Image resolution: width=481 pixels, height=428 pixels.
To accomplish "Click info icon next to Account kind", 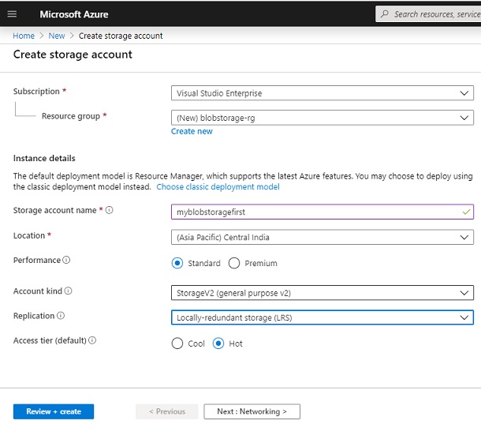I will (68, 291).
